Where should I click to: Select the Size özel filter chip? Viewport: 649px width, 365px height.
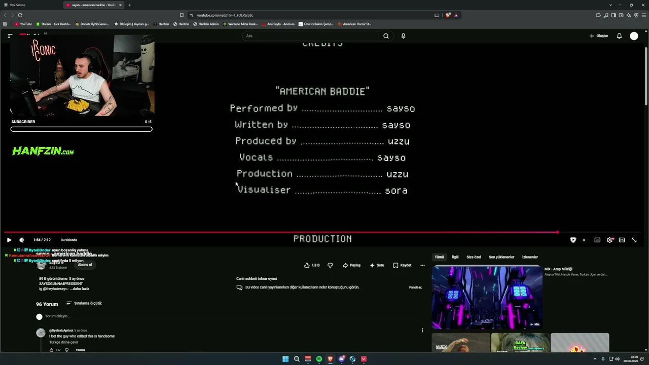point(474,257)
